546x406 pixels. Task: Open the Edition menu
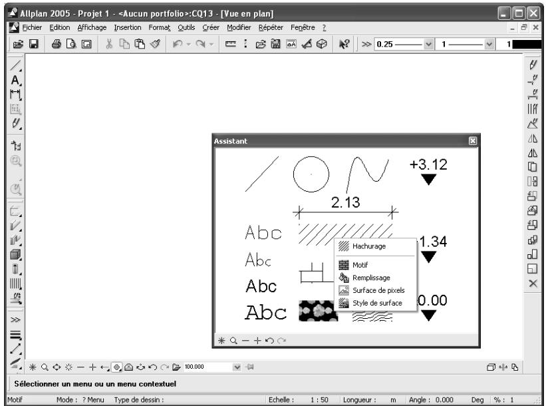tap(60, 27)
